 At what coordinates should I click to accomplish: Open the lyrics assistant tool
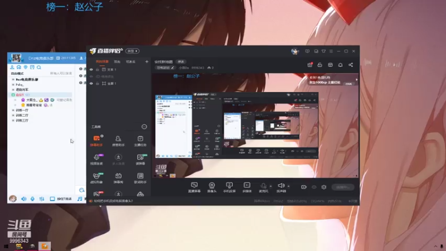click(x=140, y=178)
